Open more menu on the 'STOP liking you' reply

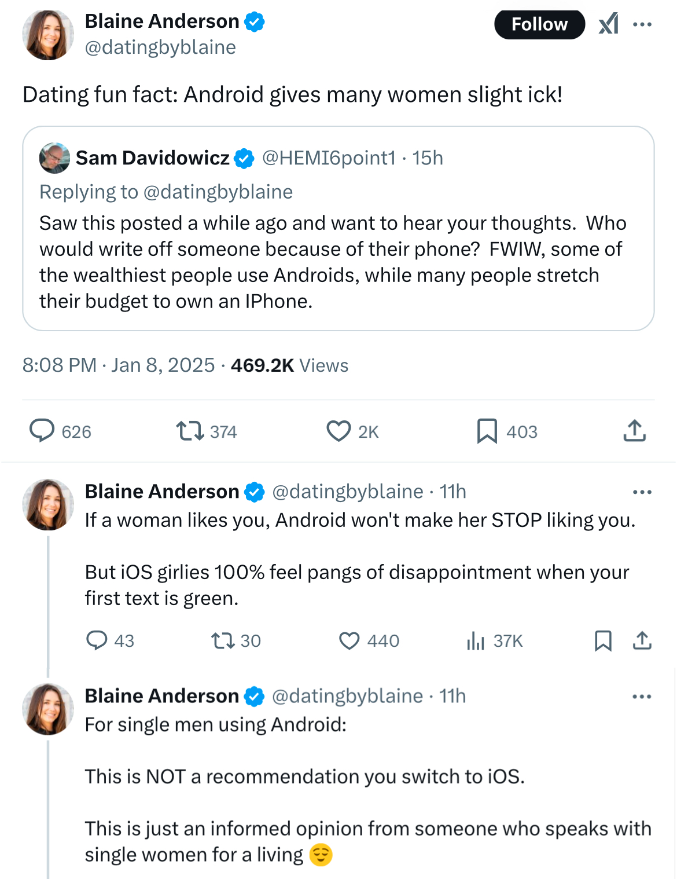pos(642,492)
